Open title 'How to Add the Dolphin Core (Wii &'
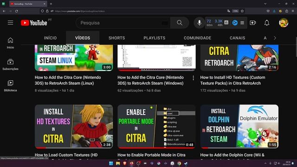This screenshot has width=297, height=167. point(232,155)
